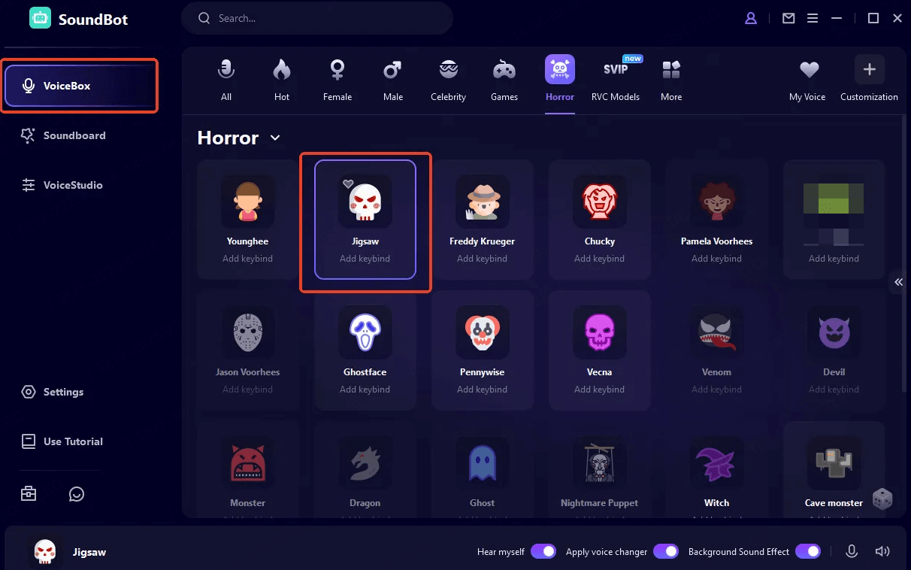Click the feedback chat icon in sidebar
This screenshot has height=570, width=911.
pyautogui.click(x=76, y=494)
